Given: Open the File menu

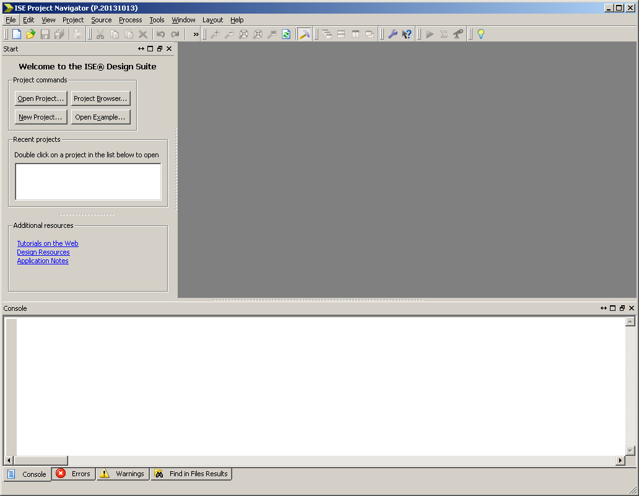Looking at the screenshot, I should click(11, 20).
